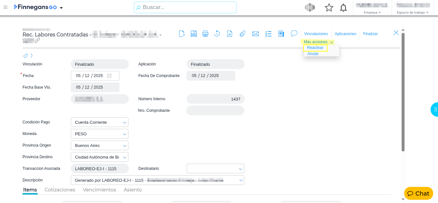
Task: Save the record with the diskette icon
Action: pos(194,34)
